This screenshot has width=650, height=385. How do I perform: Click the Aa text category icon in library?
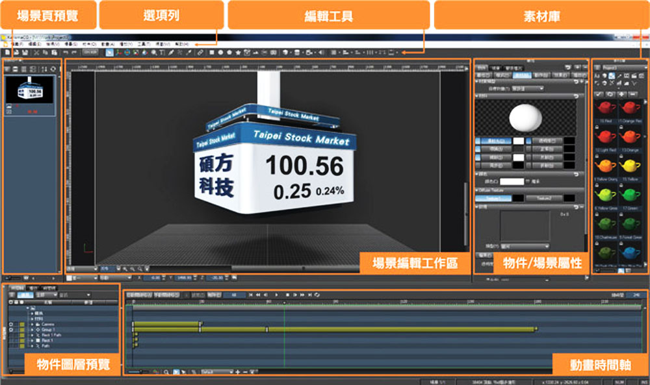[x=597, y=76]
